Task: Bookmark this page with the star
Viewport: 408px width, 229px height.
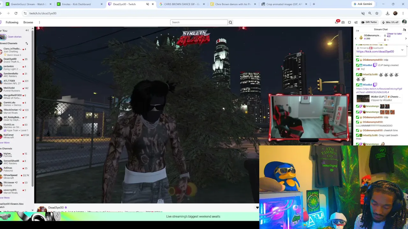Action: tap(377, 13)
